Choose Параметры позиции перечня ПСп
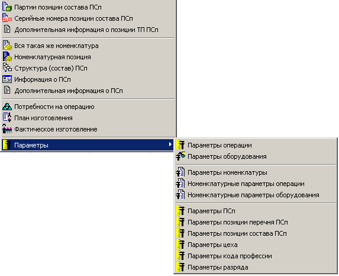 255,222
